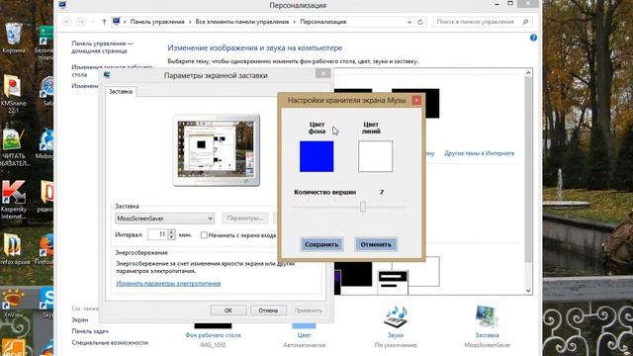
Task: Refresh the control panel address bar
Action: [x=420, y=22]
